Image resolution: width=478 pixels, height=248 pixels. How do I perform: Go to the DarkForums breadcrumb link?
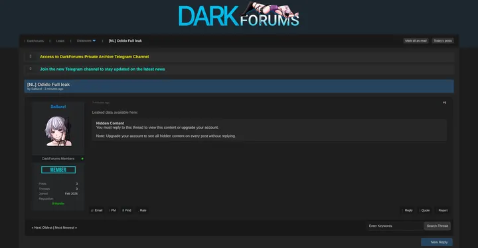pos(35,41)
